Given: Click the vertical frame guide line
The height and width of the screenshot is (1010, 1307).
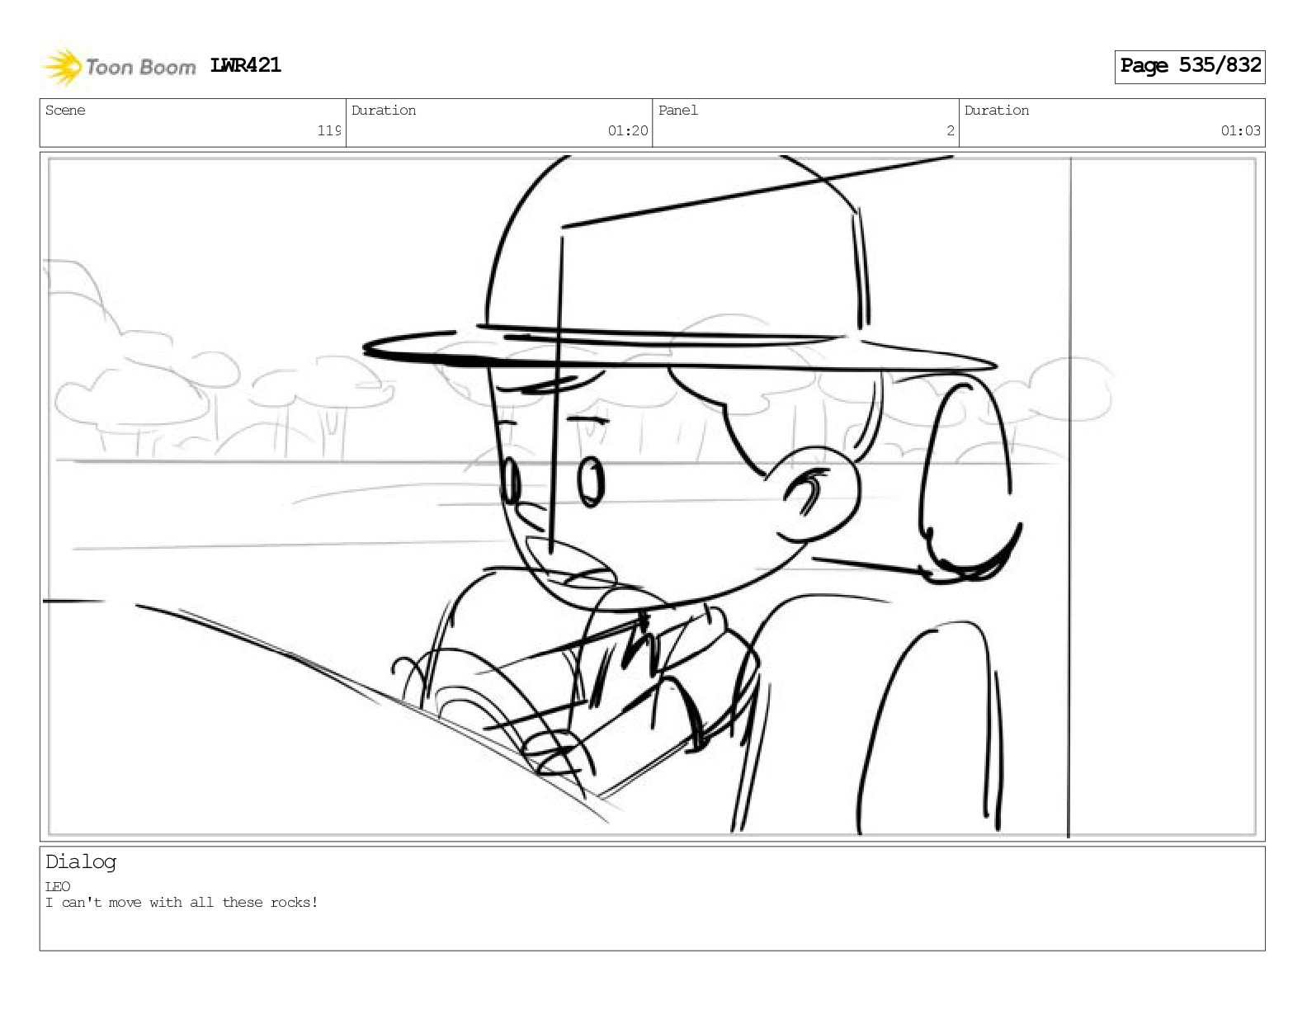Looking at the screenshot, I should pyautogui.click(x=1069, y=495).
